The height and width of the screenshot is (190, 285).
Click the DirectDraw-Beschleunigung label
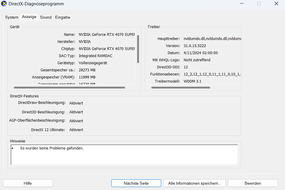tap(42, 103)
